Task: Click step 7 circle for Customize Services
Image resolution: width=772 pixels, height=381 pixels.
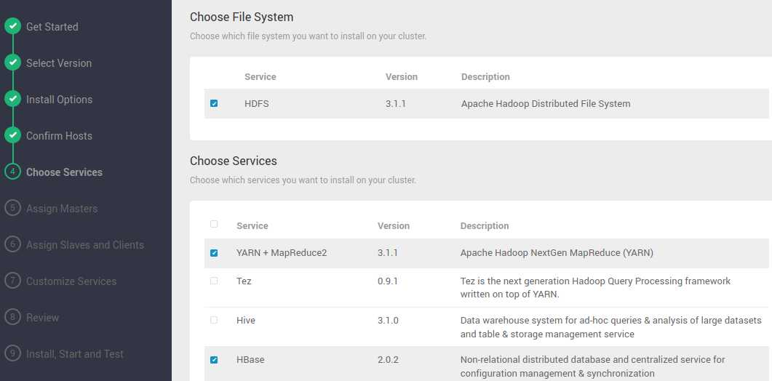Action: [x=12, y=281]
